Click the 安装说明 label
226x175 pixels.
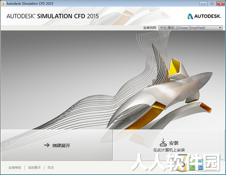(150, 28)
